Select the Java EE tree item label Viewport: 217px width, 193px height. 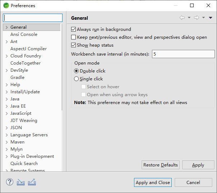tap(18, 106)
